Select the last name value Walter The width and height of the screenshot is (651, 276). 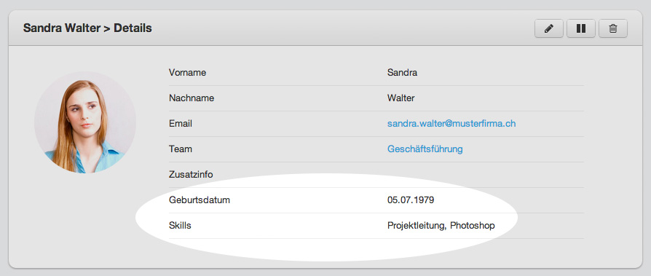tap(401, 98)
